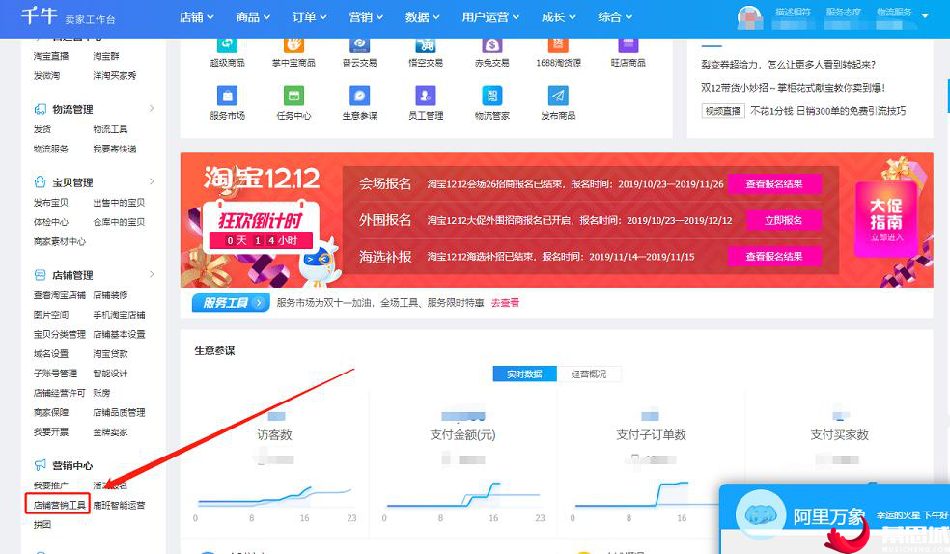Viewport: 950px width, 554px height.
Task: Read article 裂变券超给力
Action: point(788,64)
